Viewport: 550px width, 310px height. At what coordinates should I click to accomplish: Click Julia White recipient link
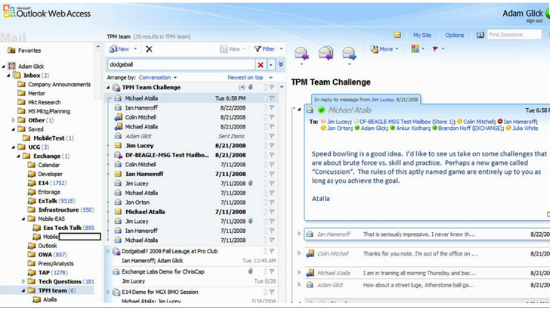coord(525,129)
